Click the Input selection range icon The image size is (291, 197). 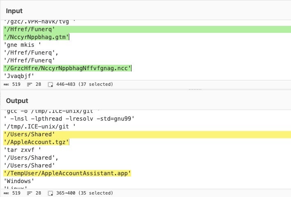50,84
